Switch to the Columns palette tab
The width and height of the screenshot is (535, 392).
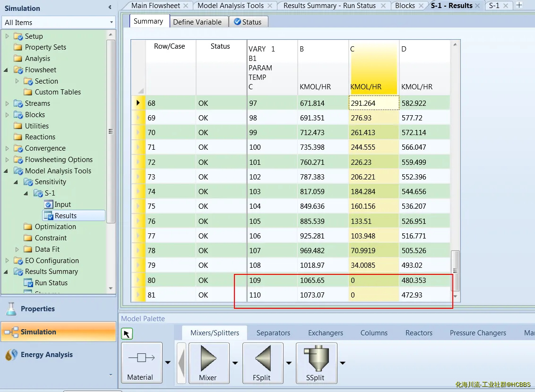tap(374, 332)
